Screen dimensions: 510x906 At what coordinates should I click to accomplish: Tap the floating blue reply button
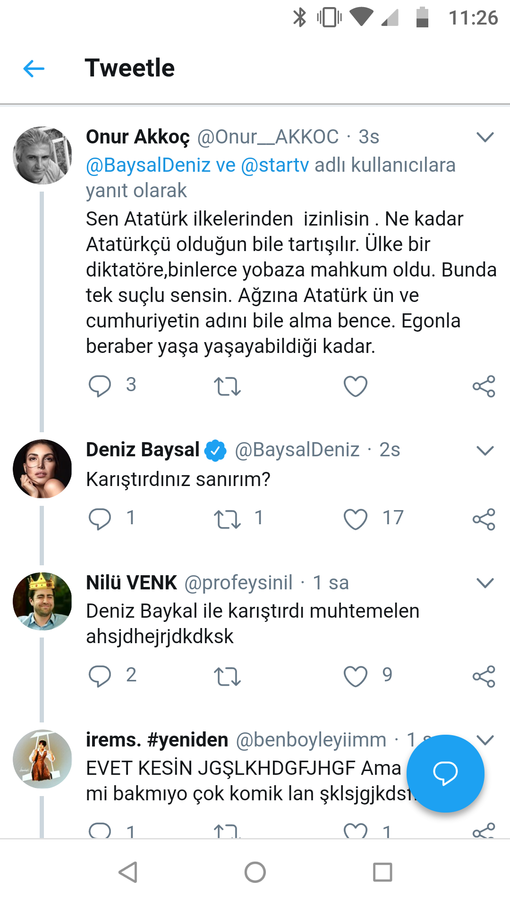(445, 773)
